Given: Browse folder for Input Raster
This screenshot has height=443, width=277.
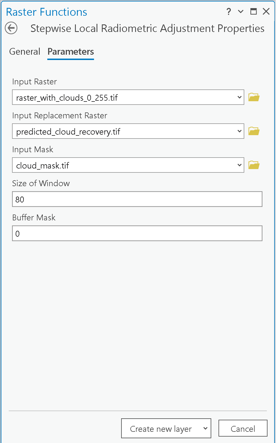Looking at the screenshot, I should 254,97.
